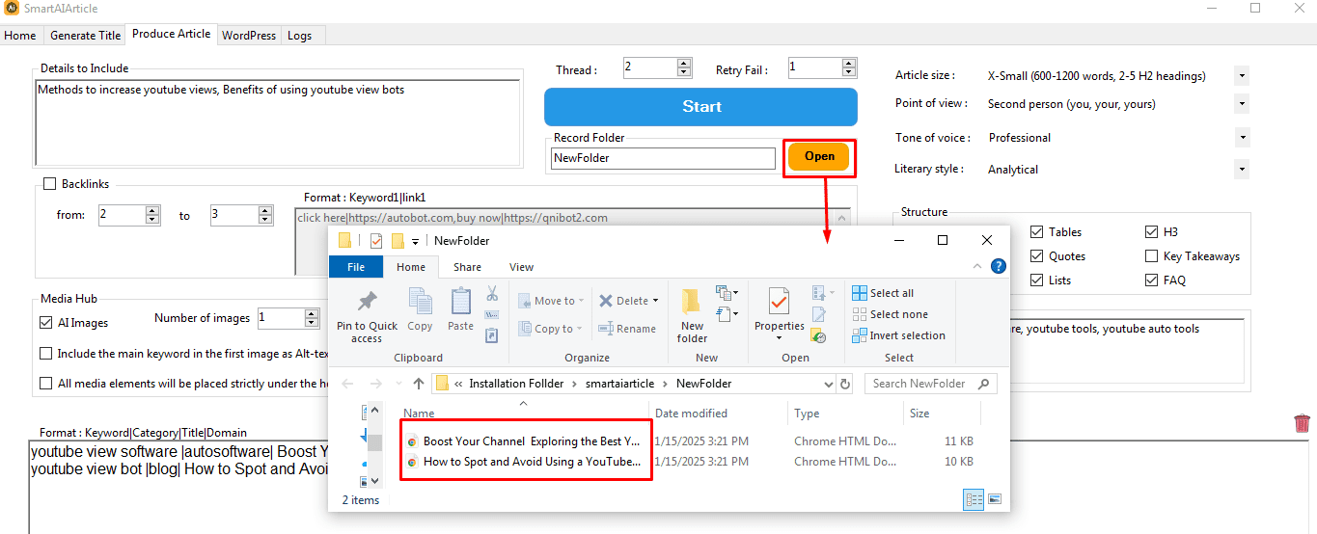The width and height of the screenshot is (1317, 534).
Task: Click the back arrow in Explorer navigation
Action: 347,384
